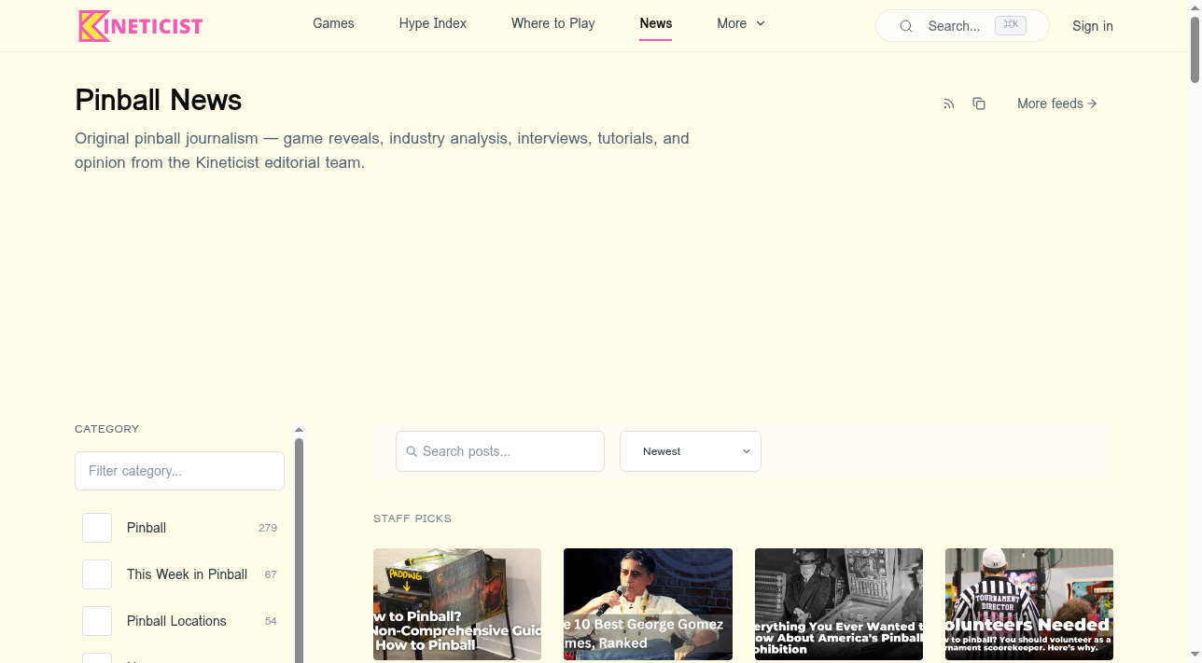Open the Games nav item

click(333, 23)
